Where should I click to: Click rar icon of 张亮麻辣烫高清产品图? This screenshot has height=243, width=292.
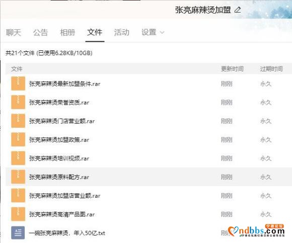coord(18,214)
